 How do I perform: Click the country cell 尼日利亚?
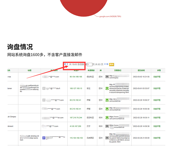click(x=90, y=118)
